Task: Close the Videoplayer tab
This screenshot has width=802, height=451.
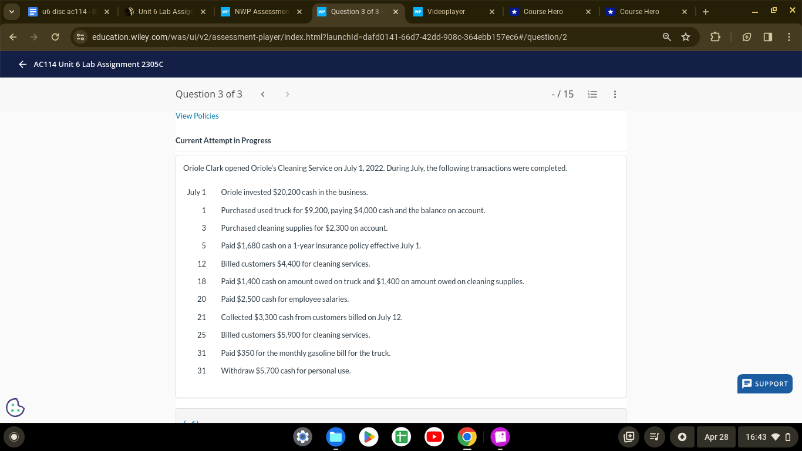Action: 491,11
